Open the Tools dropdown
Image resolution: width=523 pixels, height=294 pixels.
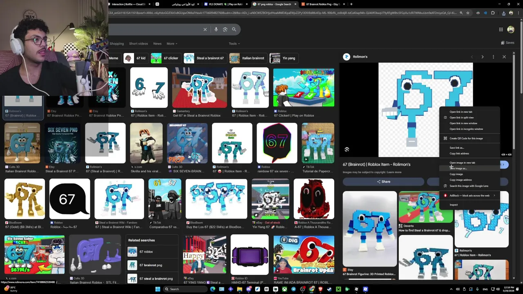point(234,44)
